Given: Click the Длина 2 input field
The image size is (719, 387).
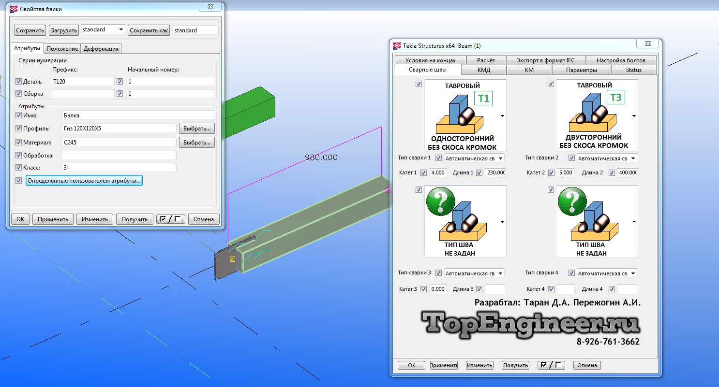Looking at the screenshot, I should [628, 173].
